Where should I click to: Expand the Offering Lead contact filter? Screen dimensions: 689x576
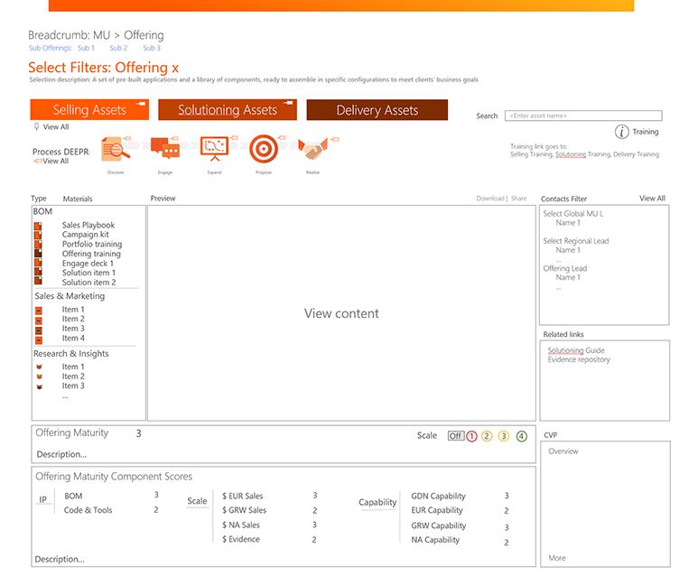click(x=564, y=268)
